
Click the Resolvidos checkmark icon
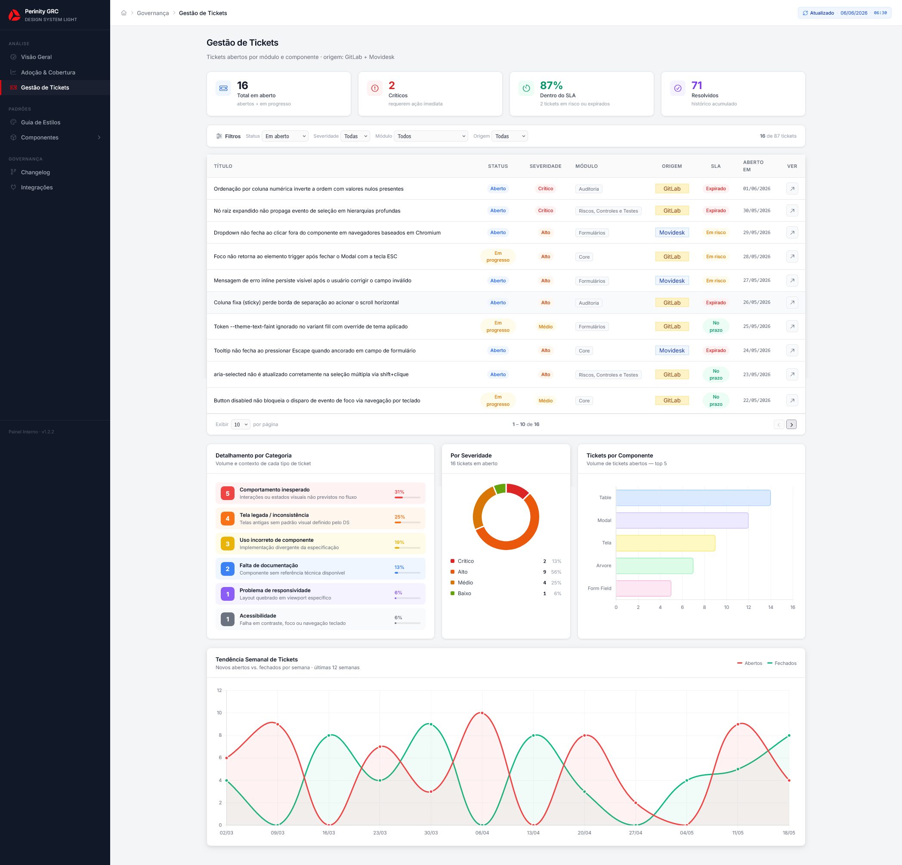pyautogui.click(x=677, y=88)
